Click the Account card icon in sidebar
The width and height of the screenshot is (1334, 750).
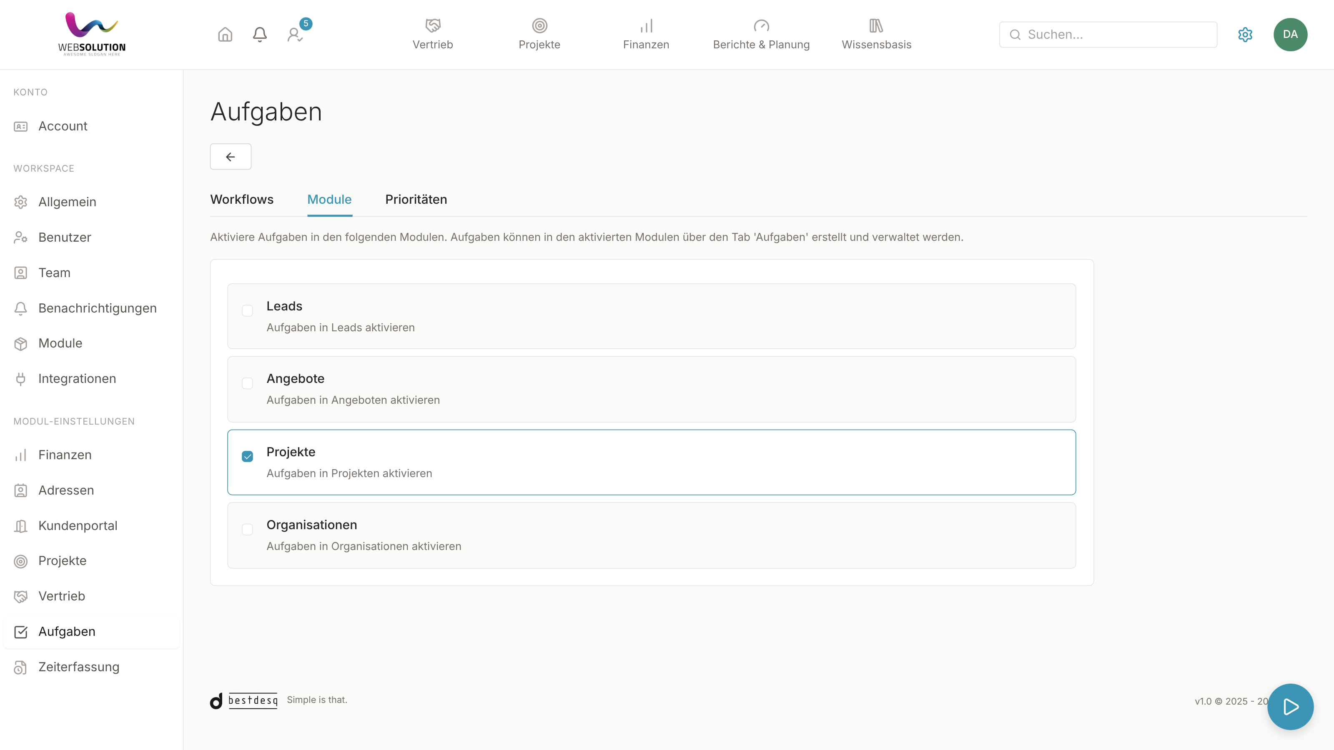pos(21,126)
